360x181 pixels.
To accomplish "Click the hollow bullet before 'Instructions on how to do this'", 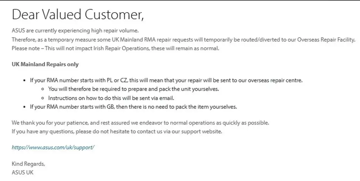I will (x=43, y=98).
